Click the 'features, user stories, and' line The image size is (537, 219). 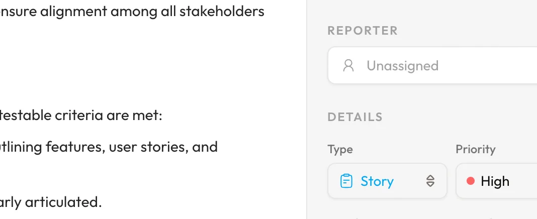pyautogui.click(x=108, y=147)
